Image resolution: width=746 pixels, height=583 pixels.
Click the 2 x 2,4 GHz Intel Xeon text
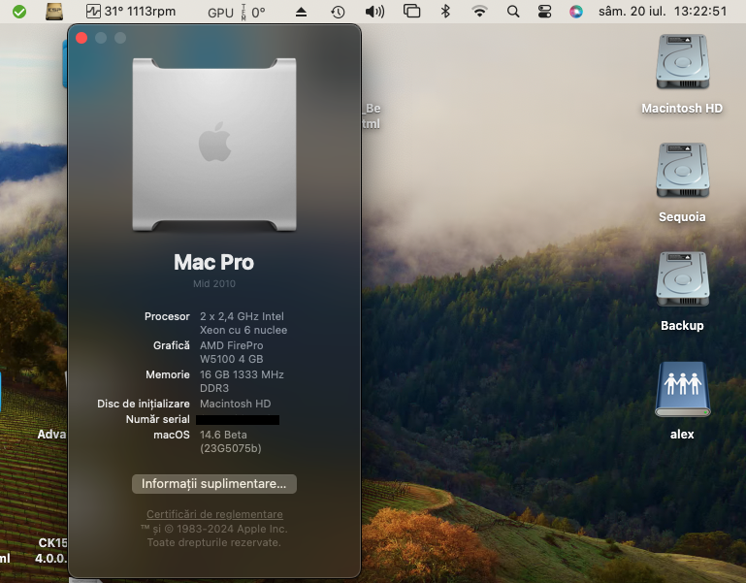point(243,323)
